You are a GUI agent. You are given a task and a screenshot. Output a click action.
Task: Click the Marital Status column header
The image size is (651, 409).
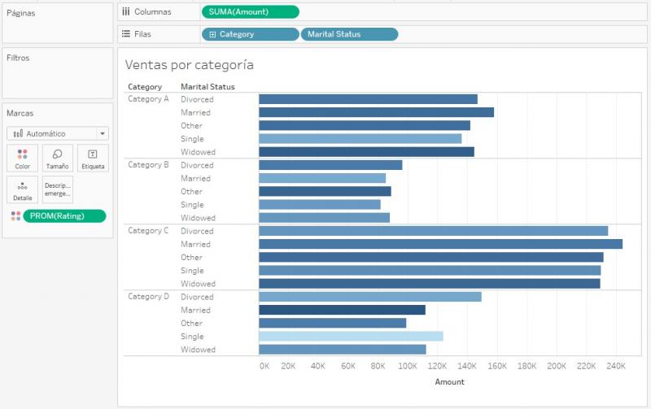click(x=208, y=87)
